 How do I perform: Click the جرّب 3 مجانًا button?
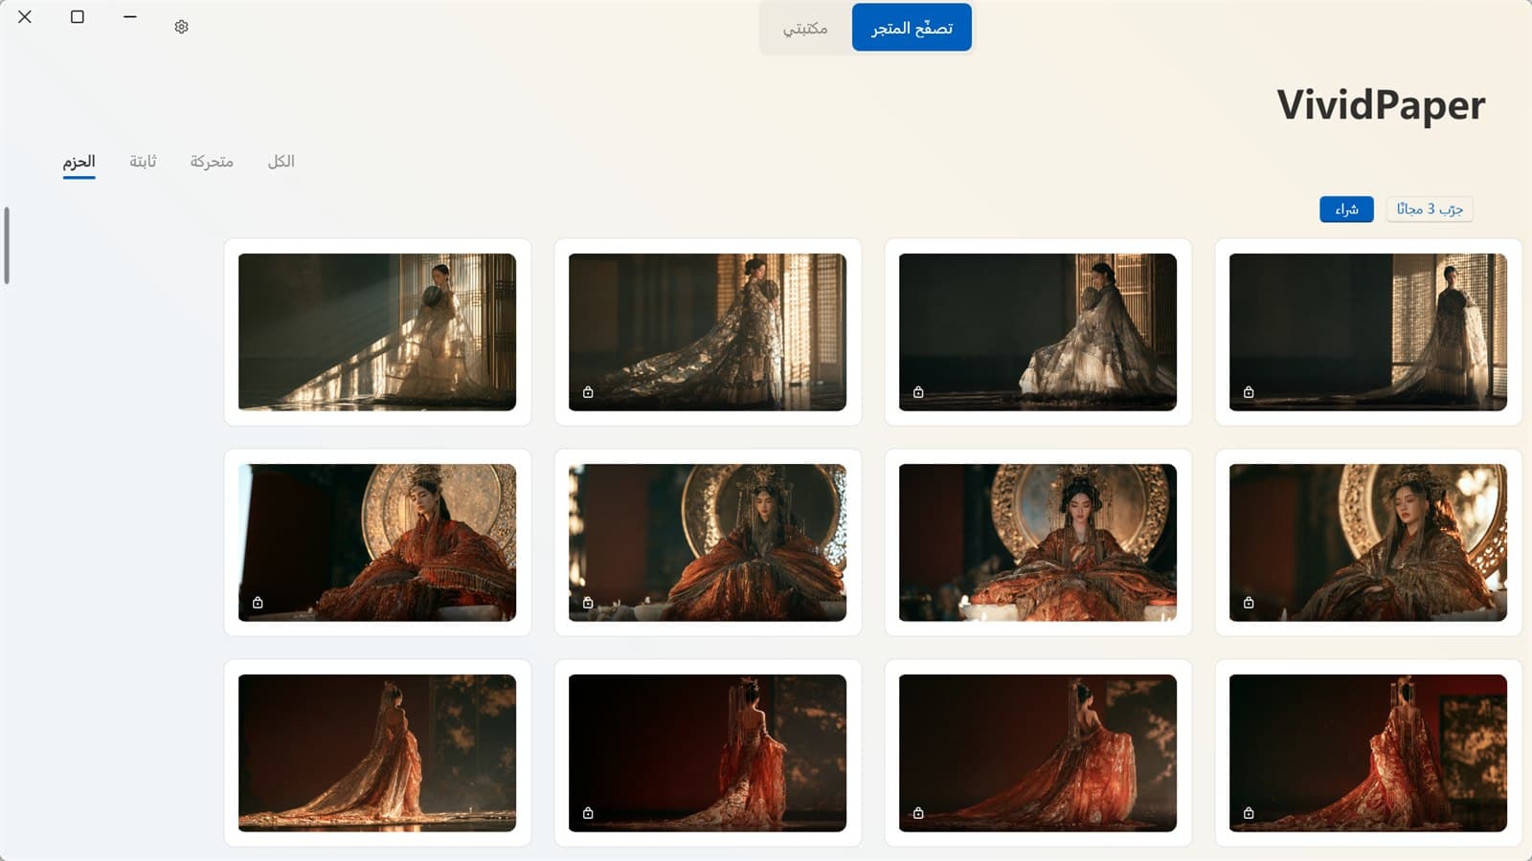(x=1430, y=210)
